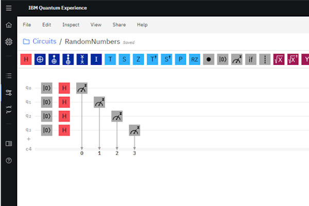Open the File menu
This screenshot has height=206, width=309.
27,25
